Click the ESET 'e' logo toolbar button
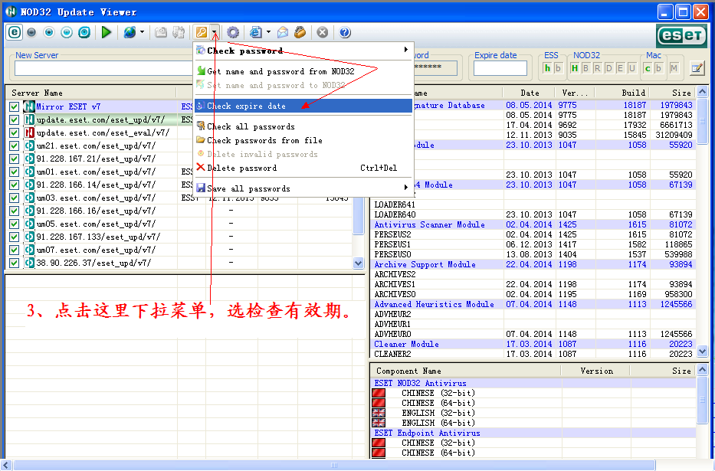This screenshot has height=471, width=715. pyautogui.click(x=15, y=32)
